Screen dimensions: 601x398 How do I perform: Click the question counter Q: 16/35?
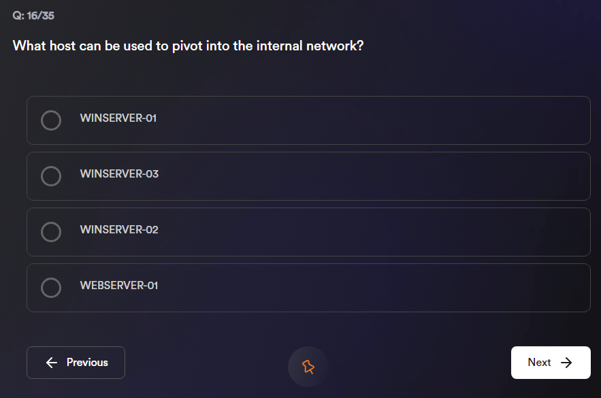click(33, 16)
